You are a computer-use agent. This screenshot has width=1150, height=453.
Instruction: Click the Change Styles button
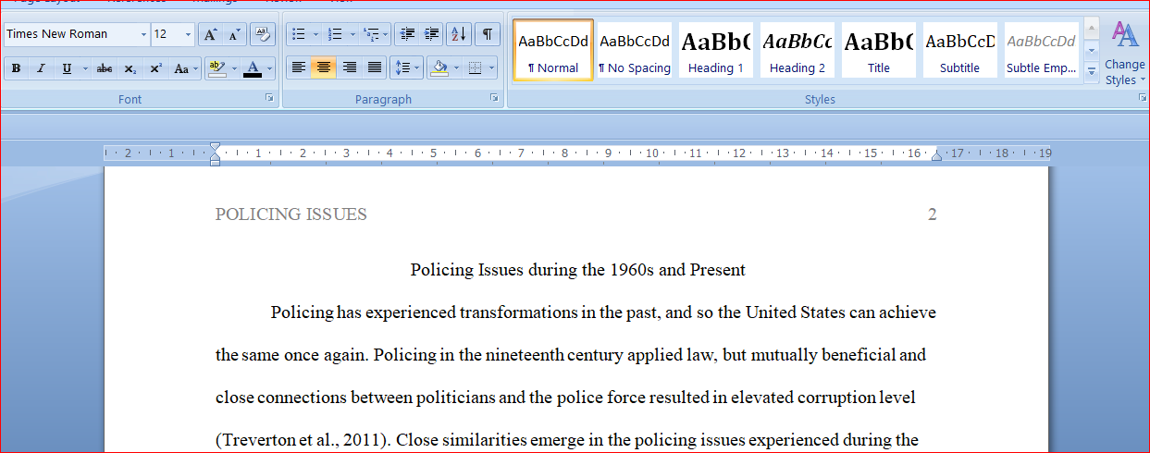click(x=1124, y=54)
